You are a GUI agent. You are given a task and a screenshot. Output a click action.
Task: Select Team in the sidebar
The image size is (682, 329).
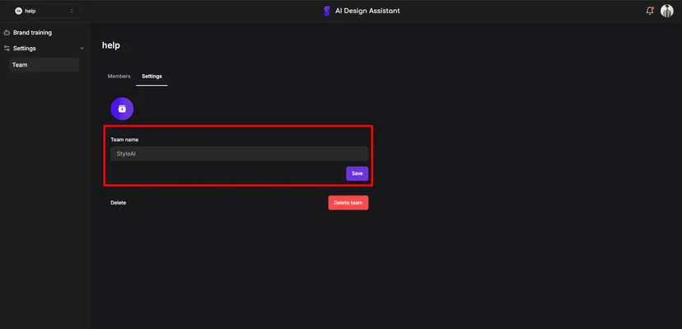[44, 65]
